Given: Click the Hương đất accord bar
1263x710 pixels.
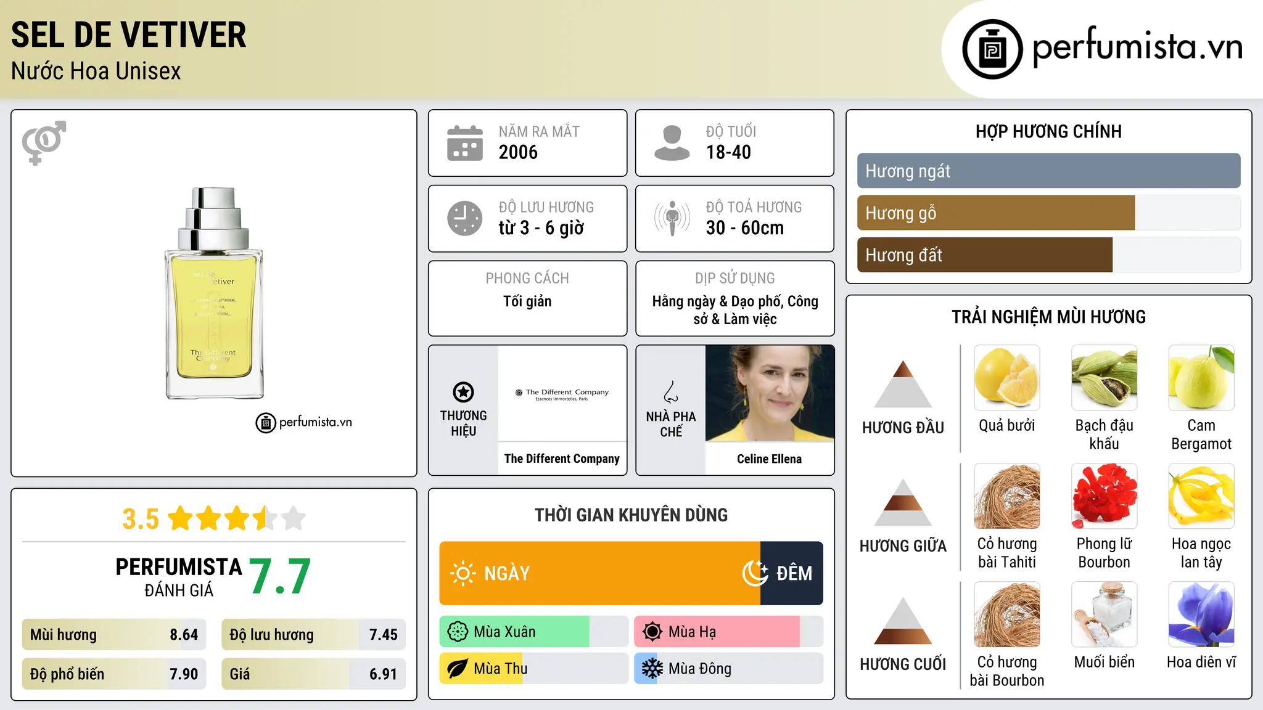Looking at the screenshot, I should coord(1048,255).
